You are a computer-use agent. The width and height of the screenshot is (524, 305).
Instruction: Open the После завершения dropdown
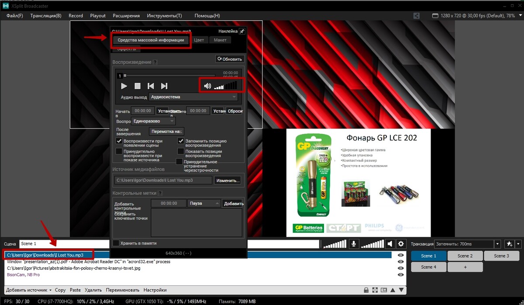[166, 132]
